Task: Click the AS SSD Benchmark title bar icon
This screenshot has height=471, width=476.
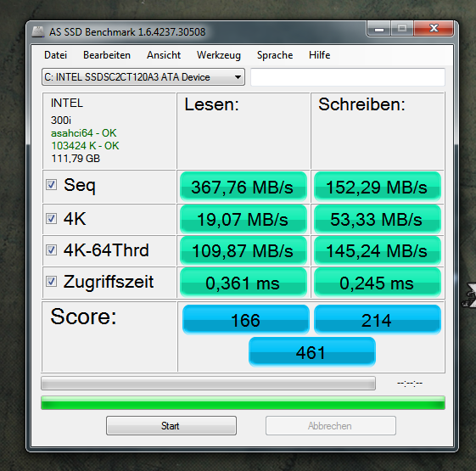Action: [38, 32]
